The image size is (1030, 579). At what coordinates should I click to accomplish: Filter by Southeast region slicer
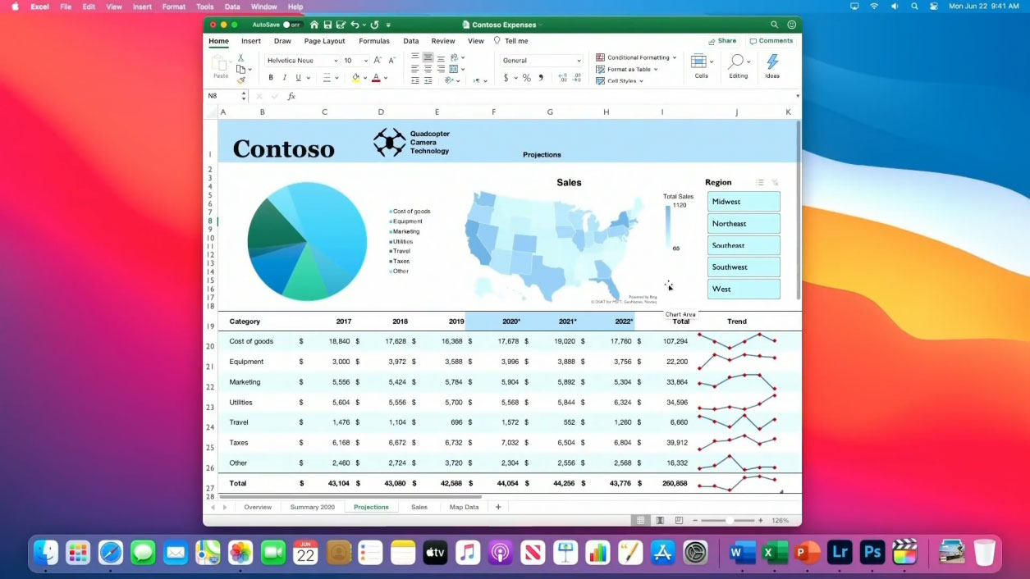pos(744,245)
